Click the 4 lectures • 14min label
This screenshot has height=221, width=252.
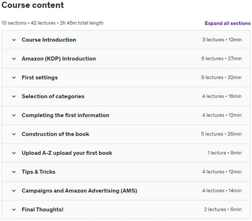222,190
